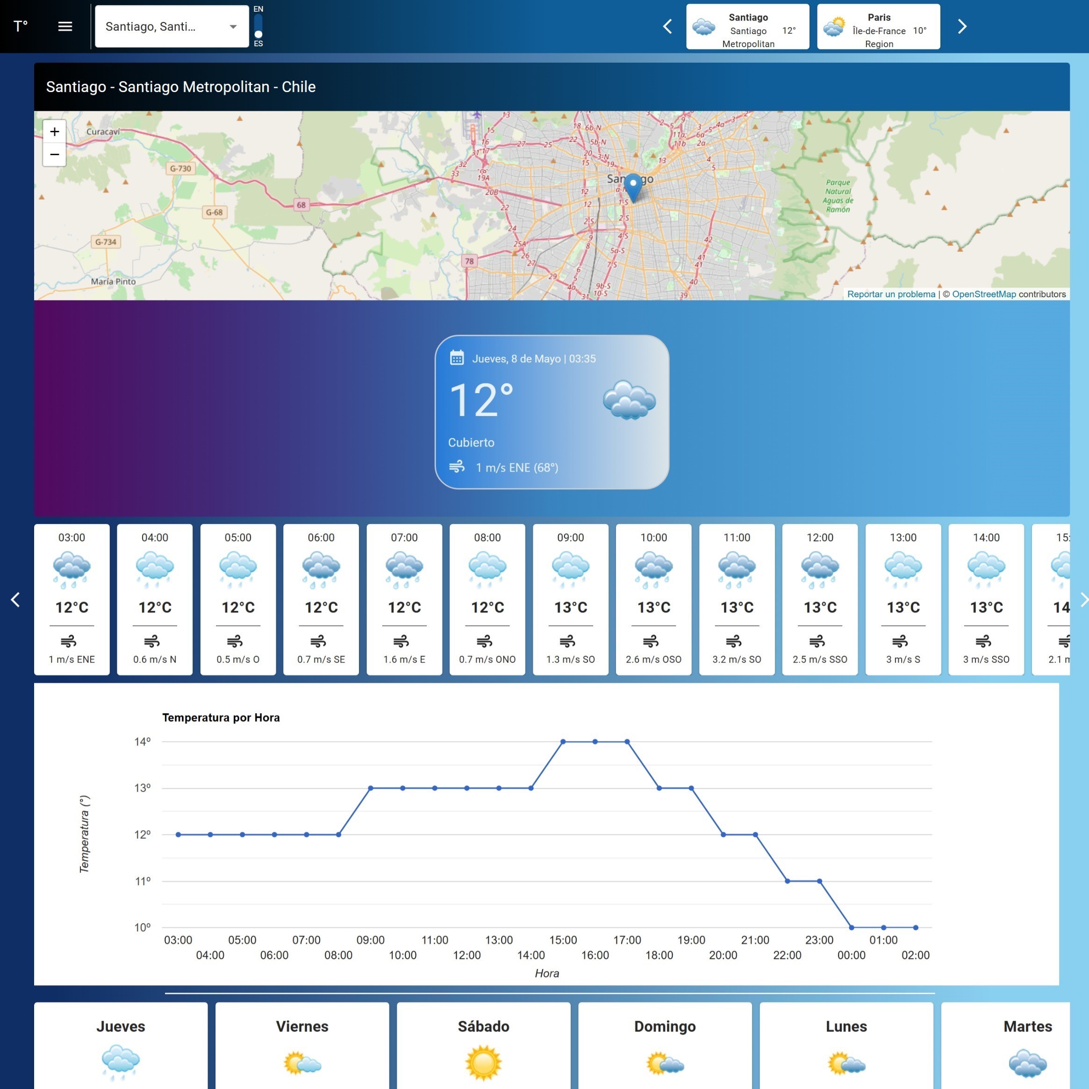Click the T° app logo
The width and height of the screenshot is (1089, 1089).
coord(20,26)
